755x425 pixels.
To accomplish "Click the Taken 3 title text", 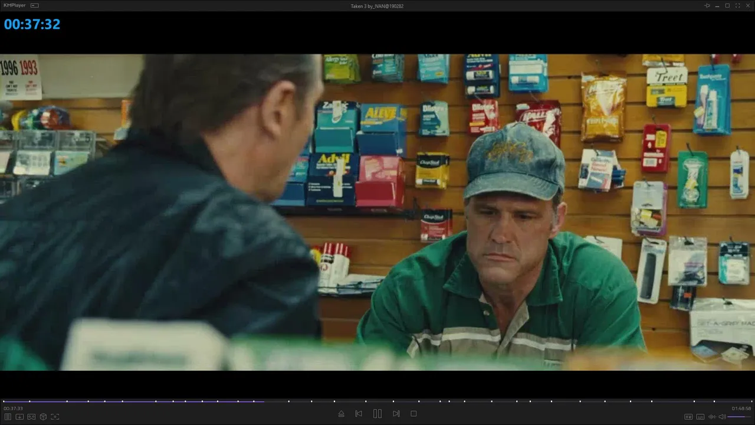I will 377,6.
